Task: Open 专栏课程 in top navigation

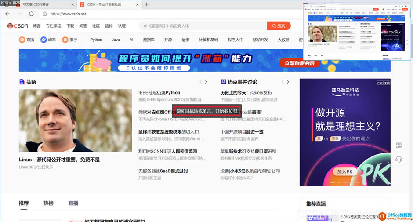Action: [54, 26]
